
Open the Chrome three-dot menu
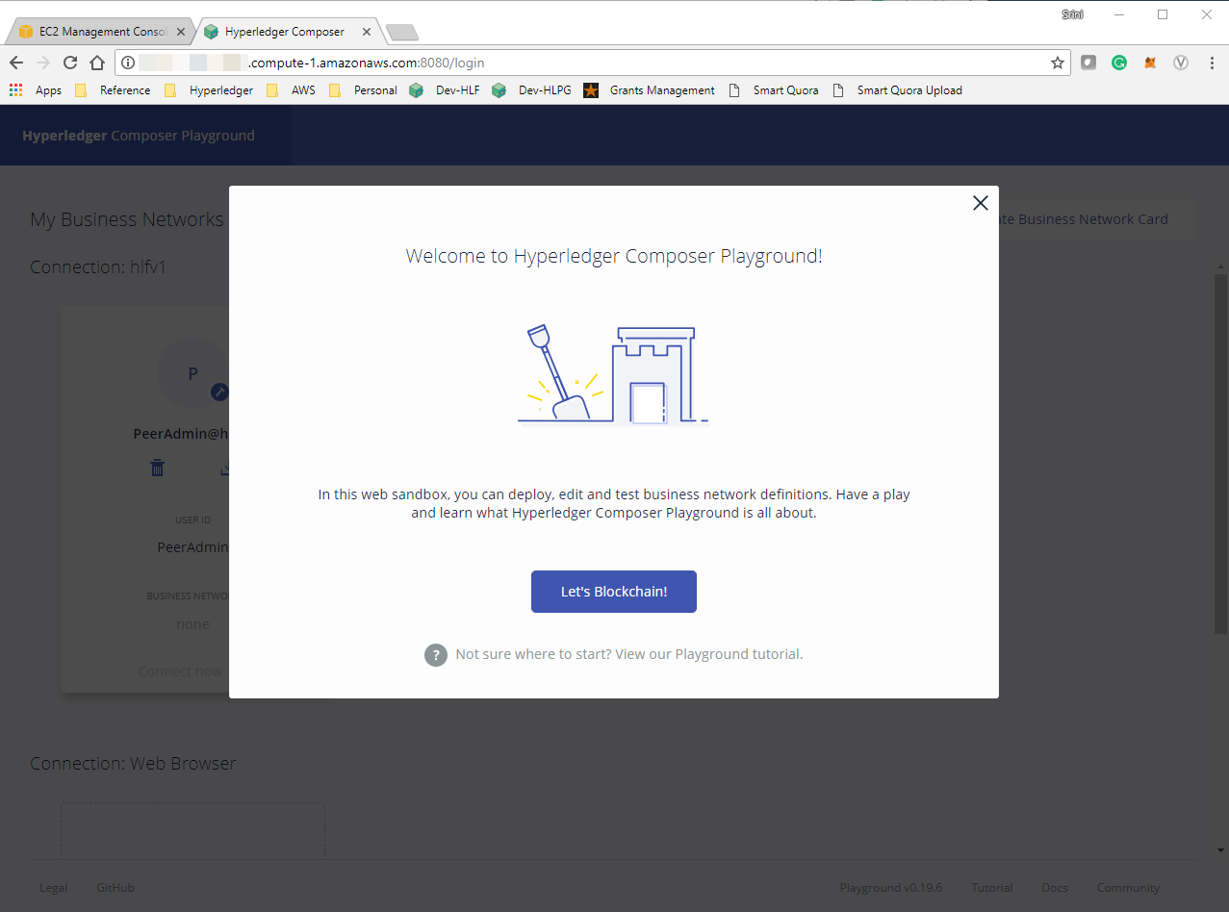point(1210,63)
